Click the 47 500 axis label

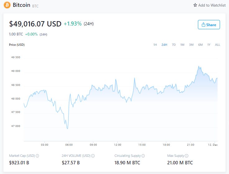point(16,112)
